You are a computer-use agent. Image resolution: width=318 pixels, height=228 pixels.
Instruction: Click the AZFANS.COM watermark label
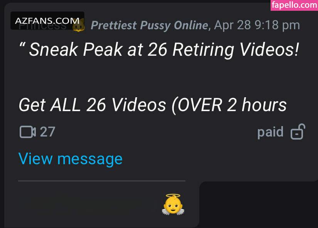tap(47, 21)
